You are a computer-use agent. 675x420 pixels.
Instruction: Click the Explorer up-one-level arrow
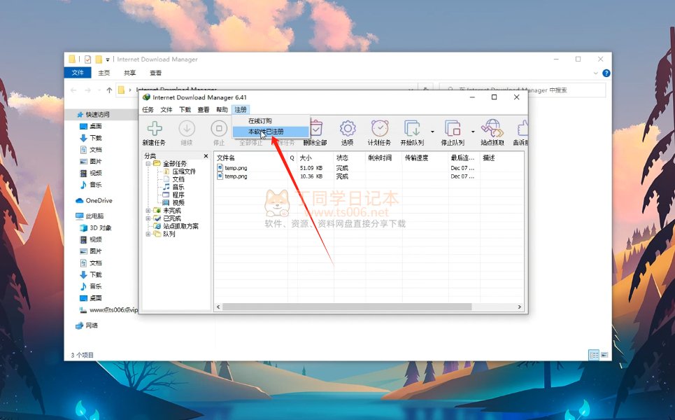coord(109,90)
